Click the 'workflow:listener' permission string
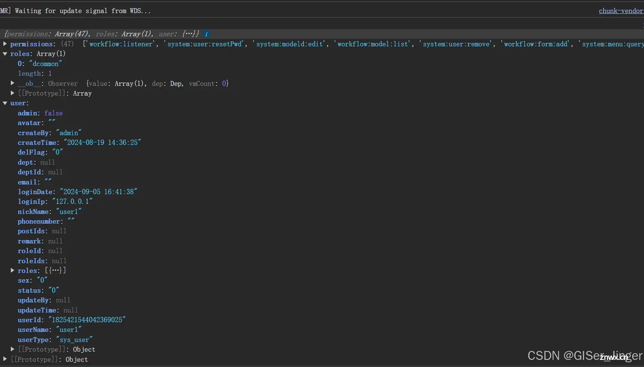 coord(121,44)
